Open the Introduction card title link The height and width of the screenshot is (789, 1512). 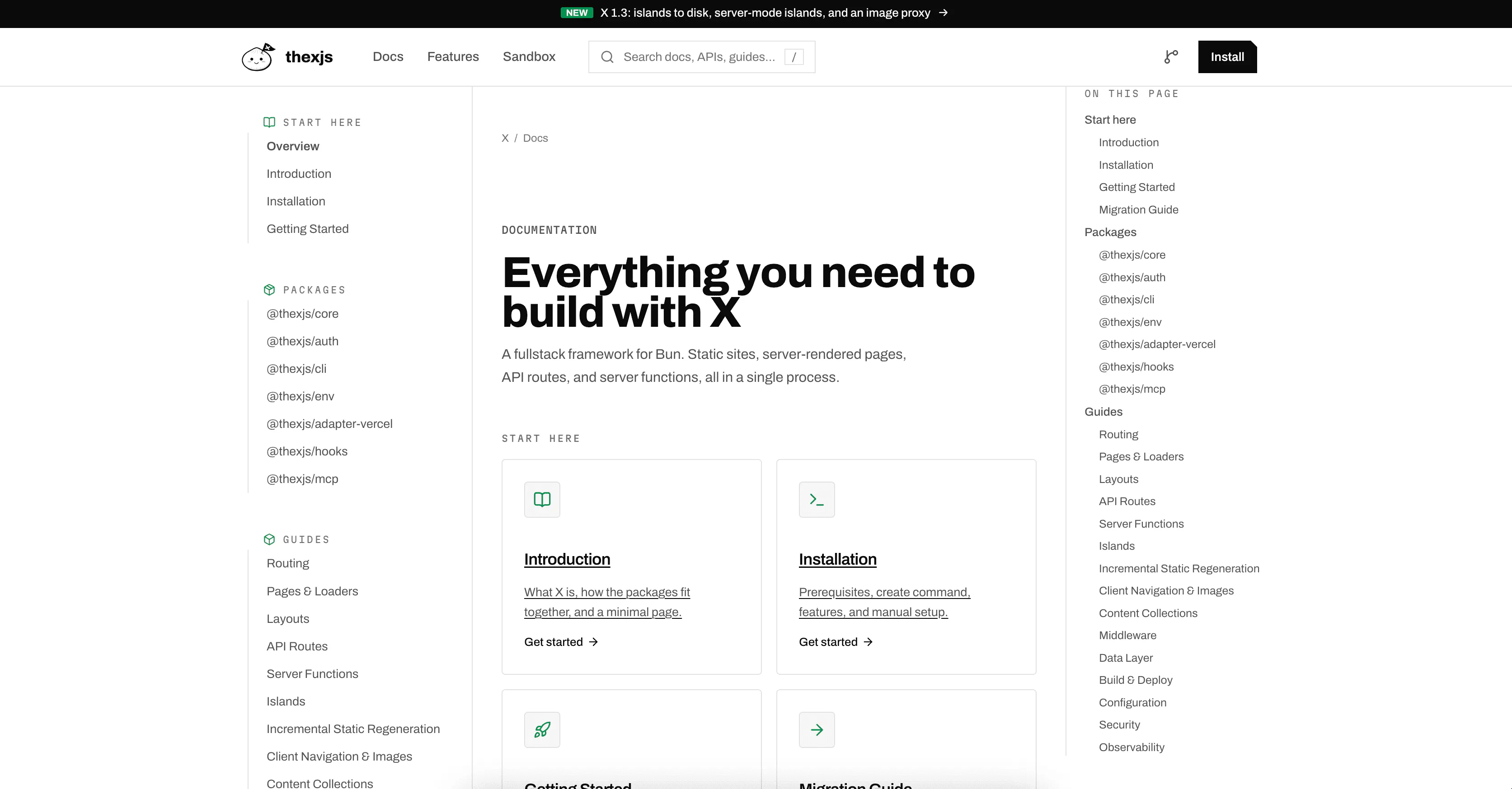[x=567, y=559]
